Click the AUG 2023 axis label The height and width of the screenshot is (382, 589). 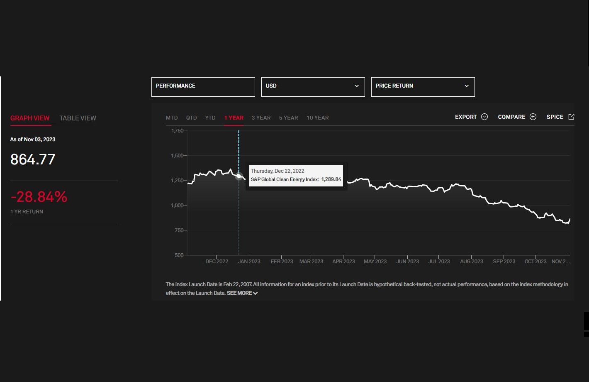472,262
